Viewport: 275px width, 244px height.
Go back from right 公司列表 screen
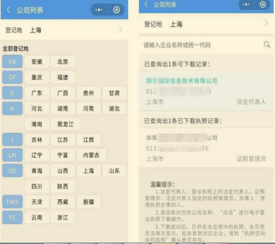click(x=146, y=4)
